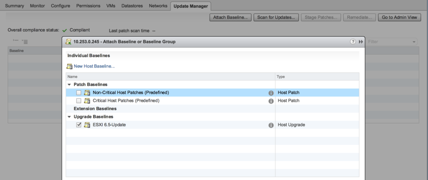Click the New Host Baseline icon

pos(69,66)
